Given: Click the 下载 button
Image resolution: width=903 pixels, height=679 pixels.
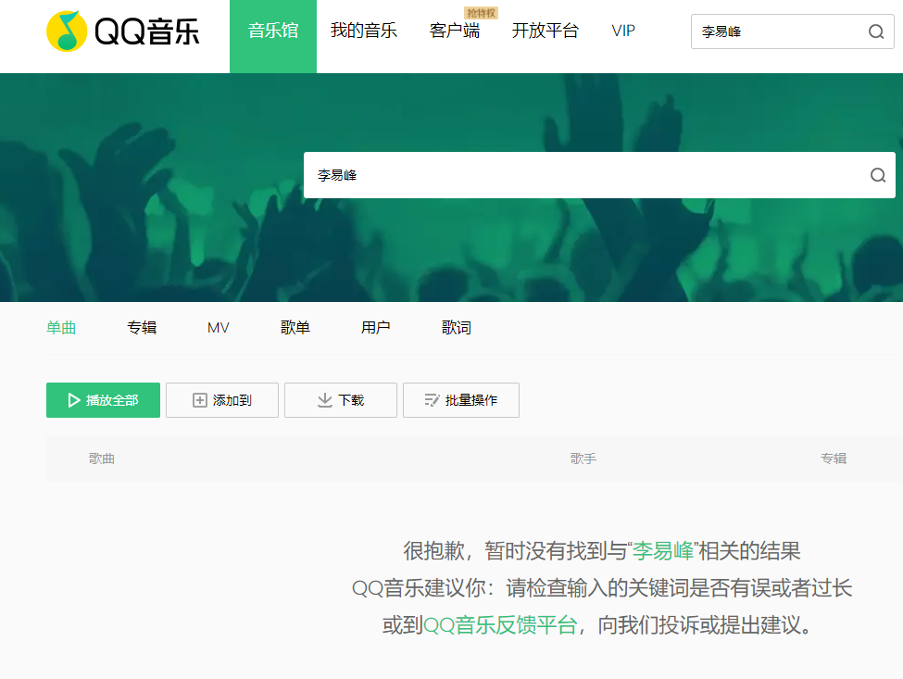Looking at the screenshot, I should (341, 400).
